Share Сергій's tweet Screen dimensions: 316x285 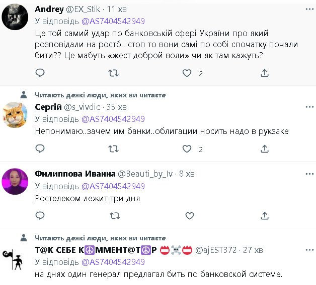coord(265,149)
